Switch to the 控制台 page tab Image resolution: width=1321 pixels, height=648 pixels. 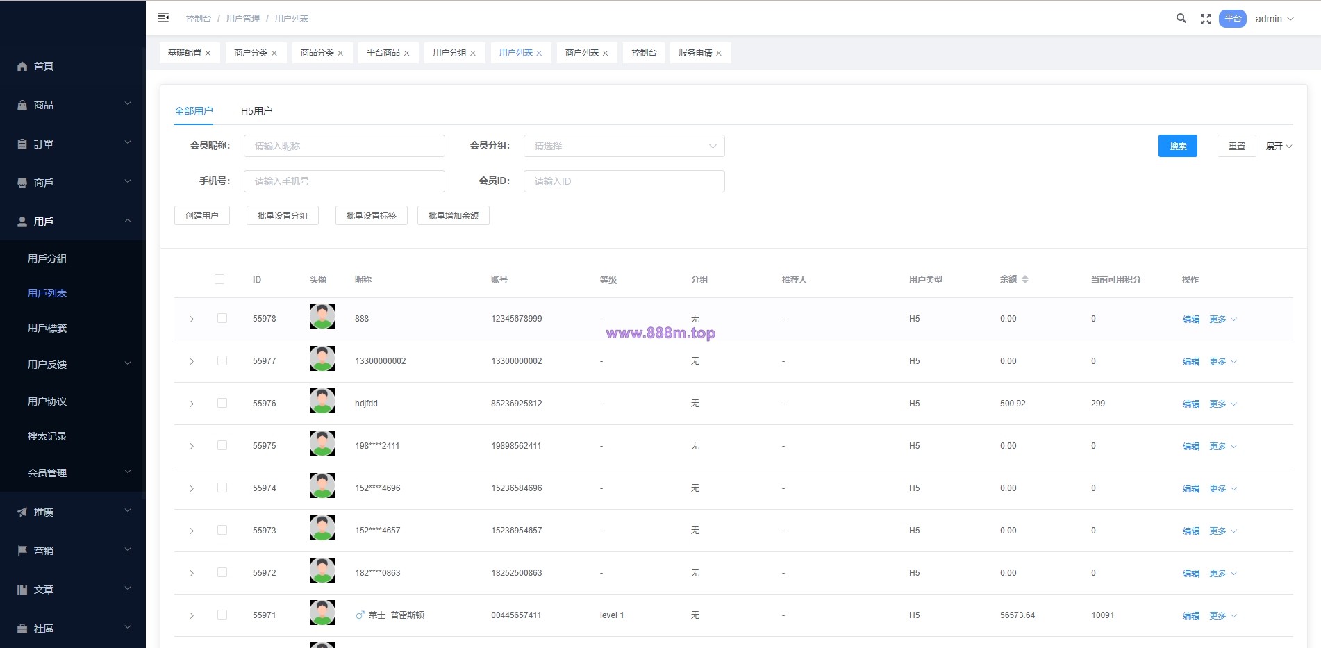(644, 53)
